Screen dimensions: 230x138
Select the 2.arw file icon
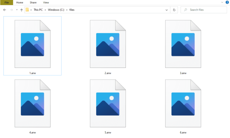pyautogui.click(x=108, y=44)
